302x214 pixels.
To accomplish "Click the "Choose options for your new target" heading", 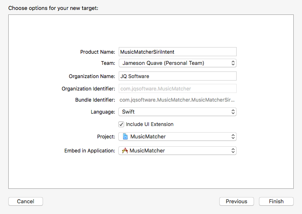I will (53, 8).
